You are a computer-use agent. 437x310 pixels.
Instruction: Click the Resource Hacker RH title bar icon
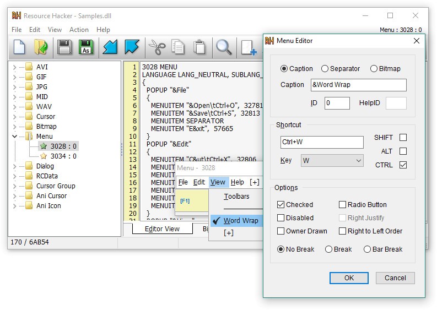[17, 15]
